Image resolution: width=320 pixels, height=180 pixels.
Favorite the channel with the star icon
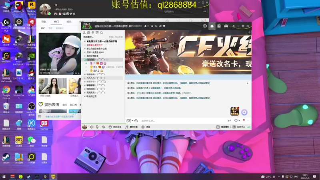[x=152, y=26]
